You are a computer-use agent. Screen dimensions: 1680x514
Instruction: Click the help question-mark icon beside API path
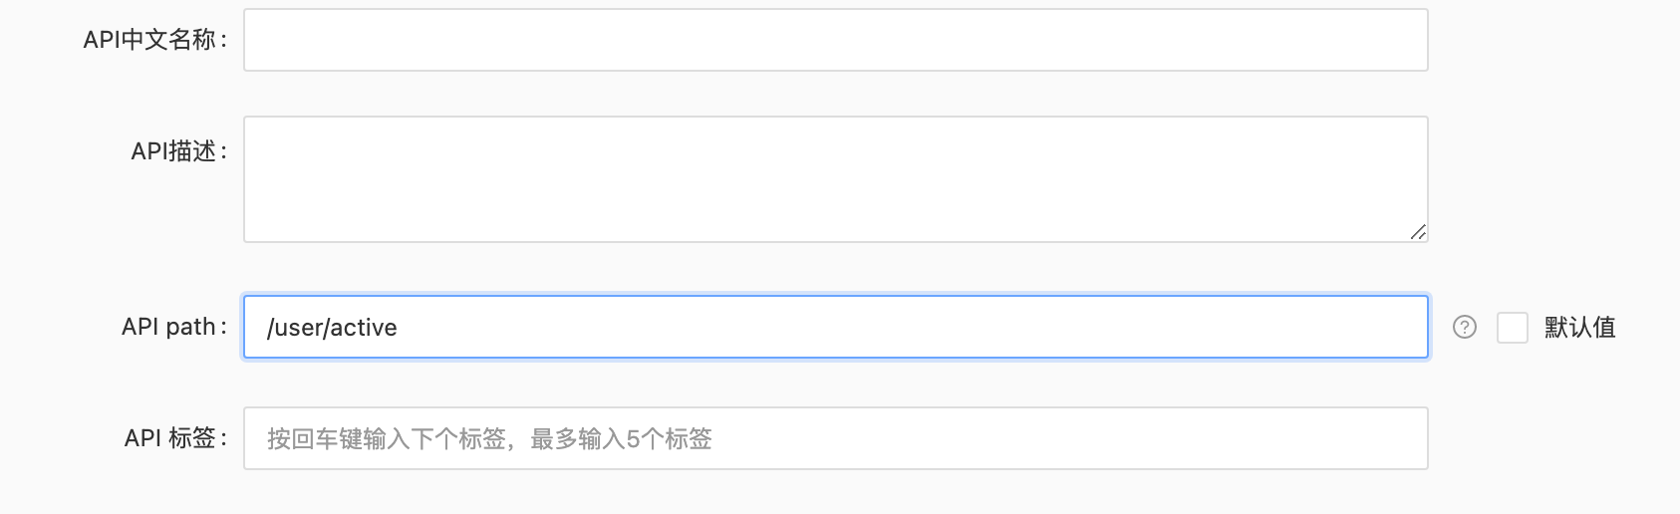click(1464, 327)
